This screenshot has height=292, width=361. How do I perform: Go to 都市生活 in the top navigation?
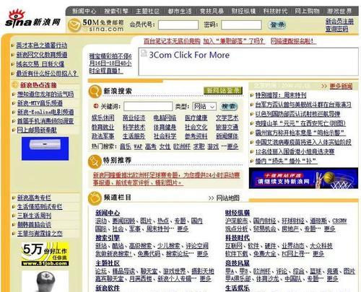pos(180,11)
